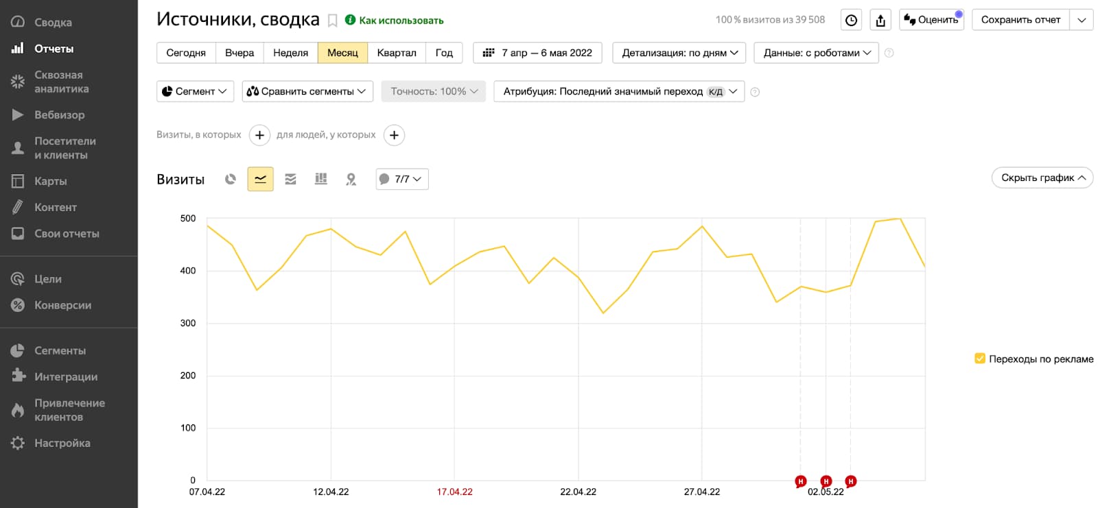This screenshot has height=508, width=1098.
Task: Open Вебвизор play icon
Action: [18, 114]
